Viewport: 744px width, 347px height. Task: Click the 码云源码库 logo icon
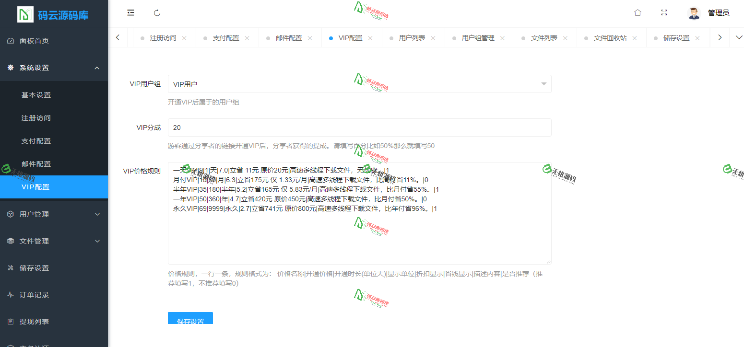click(x=23, y=13)
